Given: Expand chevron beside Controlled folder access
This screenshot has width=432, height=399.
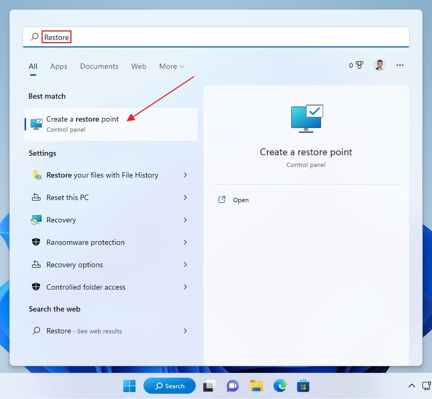Looking at the screenshot, I should point(185,287).
